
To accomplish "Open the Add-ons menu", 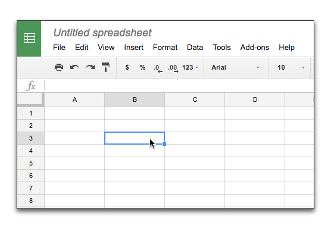I will coord(255,47).
